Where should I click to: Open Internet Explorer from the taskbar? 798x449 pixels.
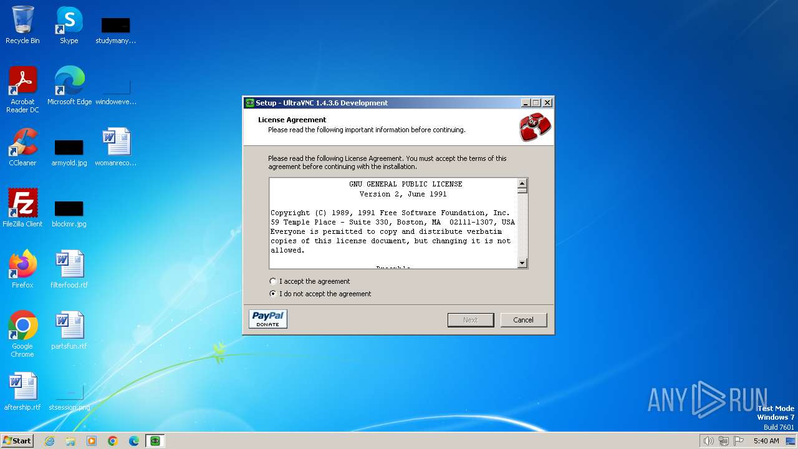tap(49, 441)
